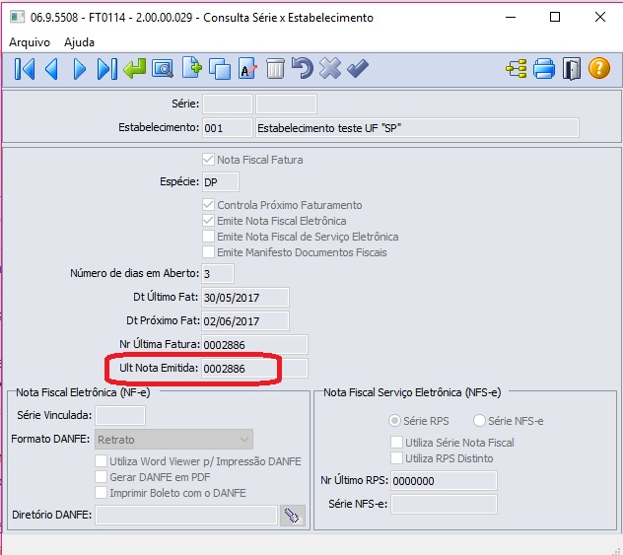Screen dimensions: 623x555
Task: Add a new record icon
Action: (x=192, y=68)
